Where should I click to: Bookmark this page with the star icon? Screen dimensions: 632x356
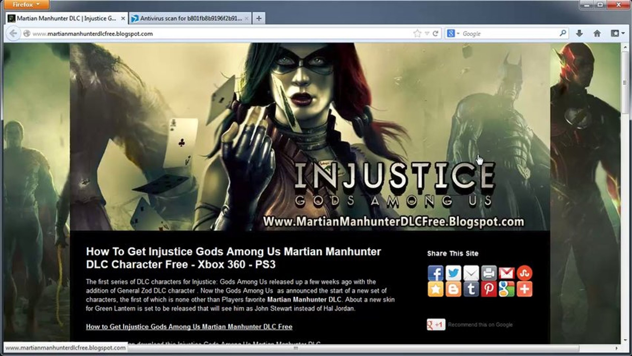tap(417, 33)
